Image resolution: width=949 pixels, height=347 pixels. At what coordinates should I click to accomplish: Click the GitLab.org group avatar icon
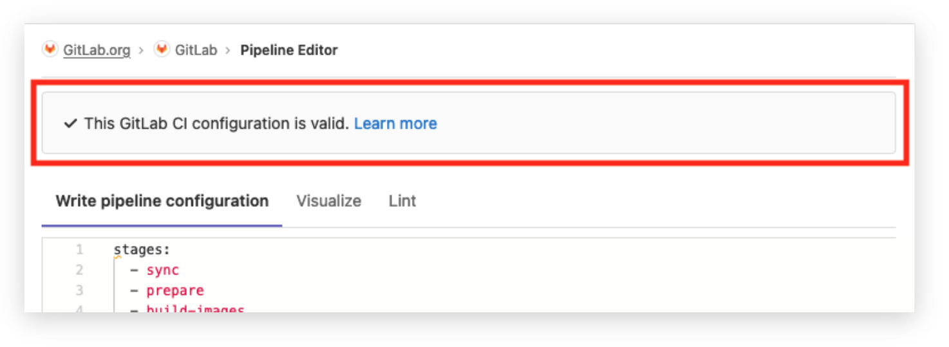[x=50, y=49]
